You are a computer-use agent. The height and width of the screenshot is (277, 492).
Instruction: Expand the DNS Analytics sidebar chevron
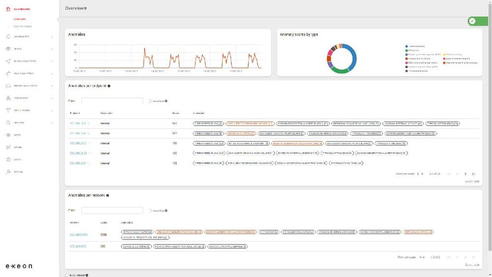[x=52, y=73]
